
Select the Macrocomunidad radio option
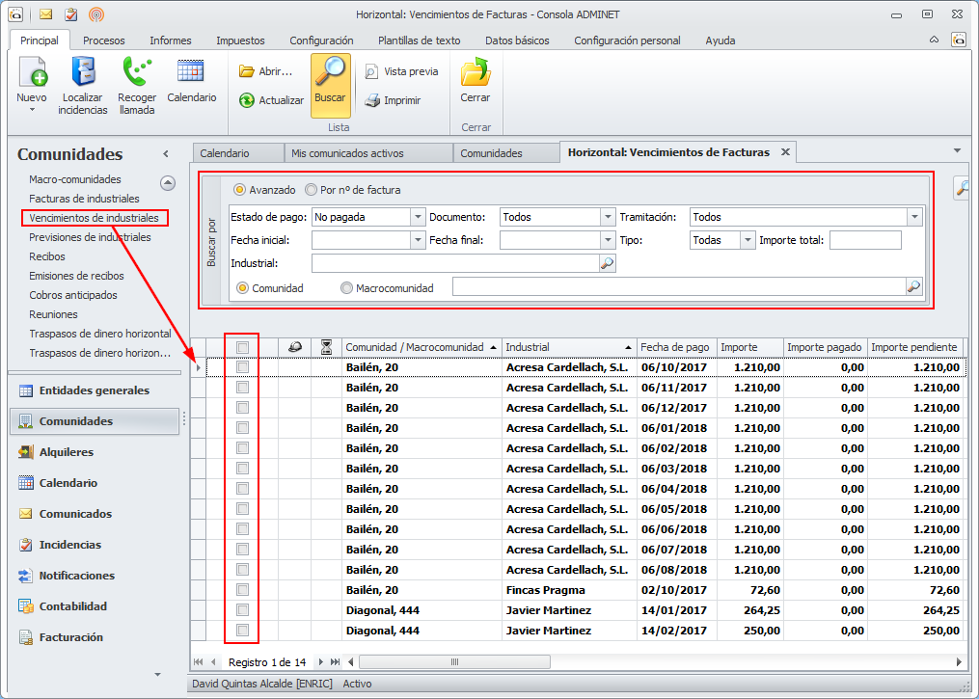346,287
